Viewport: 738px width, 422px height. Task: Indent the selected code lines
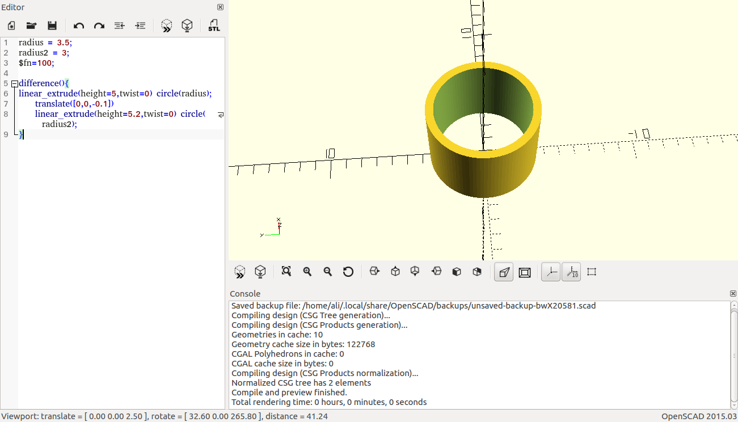pos(140,26)
